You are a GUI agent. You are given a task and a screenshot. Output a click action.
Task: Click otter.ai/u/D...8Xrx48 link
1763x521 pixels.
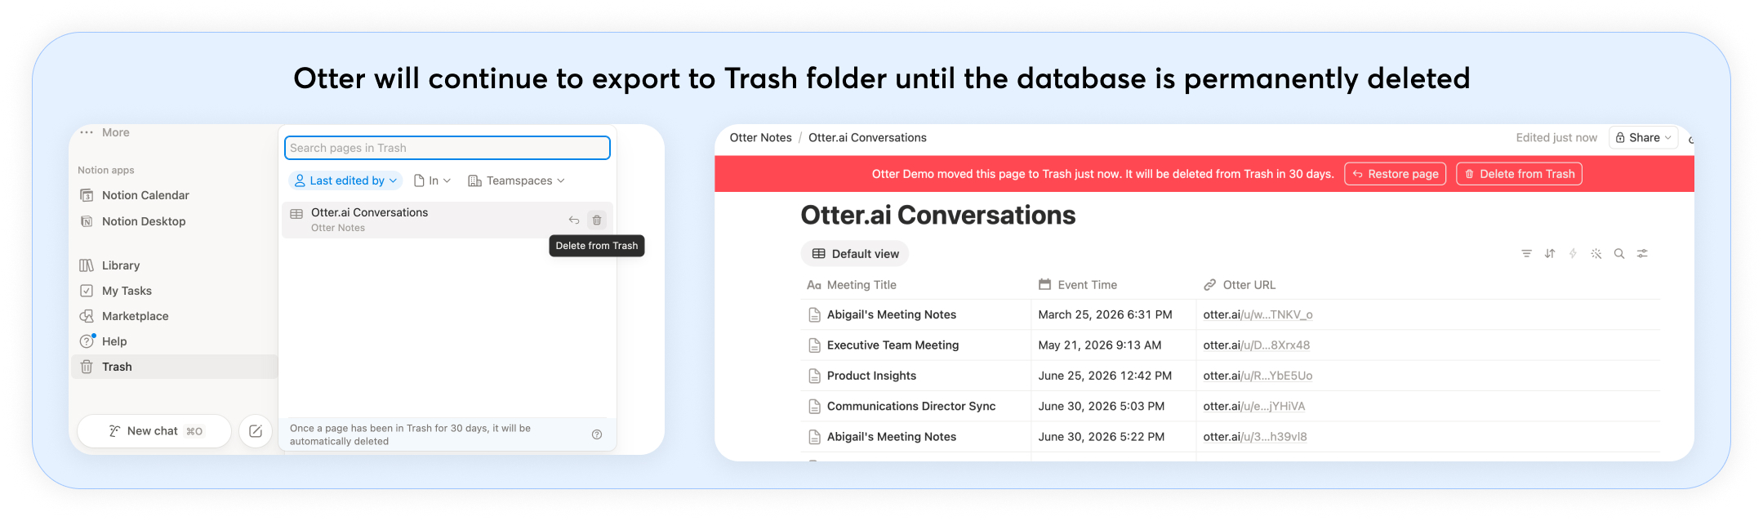click(1256, 345)
